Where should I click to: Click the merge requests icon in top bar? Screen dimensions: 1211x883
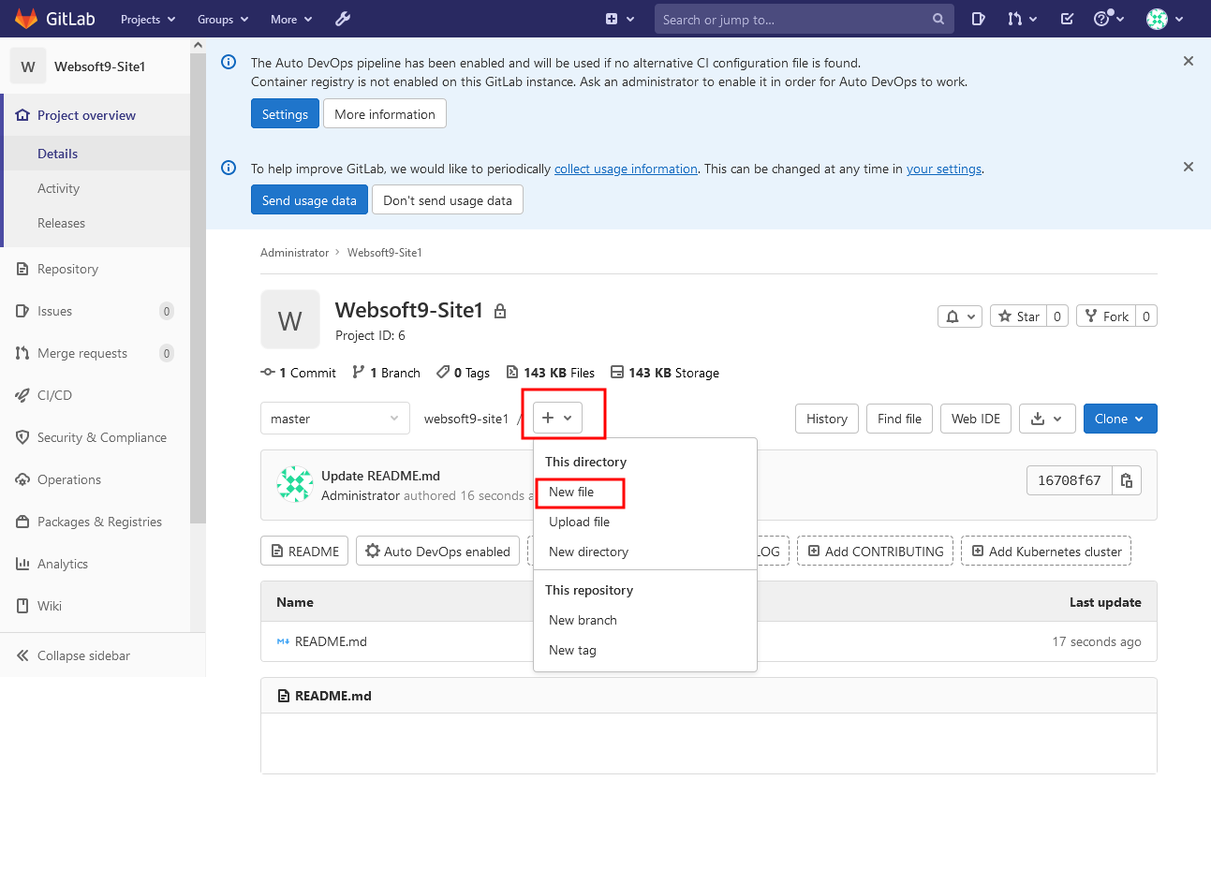tap(1016, 19)
